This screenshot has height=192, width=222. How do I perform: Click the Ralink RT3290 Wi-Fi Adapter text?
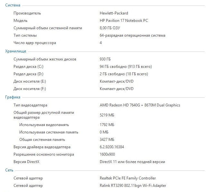point(133,186)
